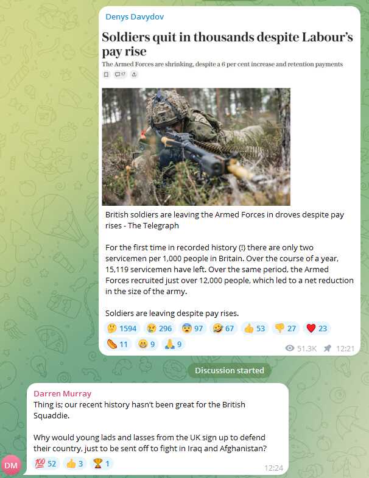Screen dimensions: 369x478
Task: Select the trophy reaction with 1
Action: (102, 463)
